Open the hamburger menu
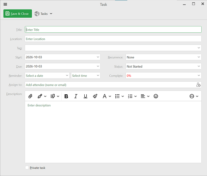Screen dimensions: 207x176 coord(5,4)
